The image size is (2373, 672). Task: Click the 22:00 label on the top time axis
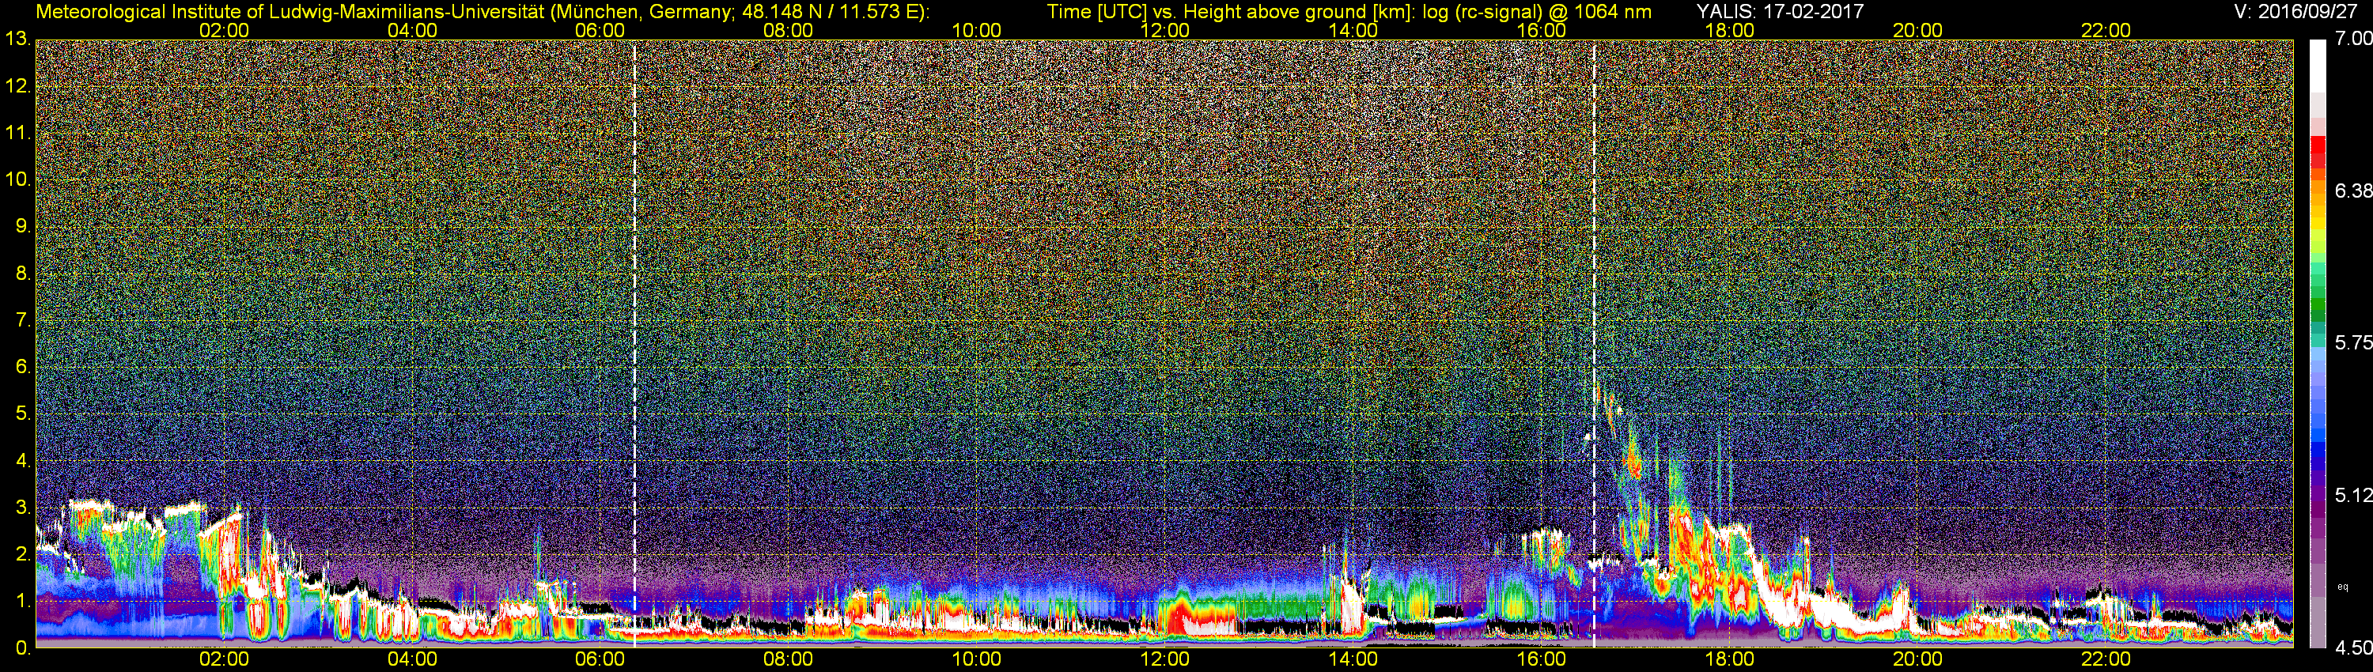[x=2106, y=30]
